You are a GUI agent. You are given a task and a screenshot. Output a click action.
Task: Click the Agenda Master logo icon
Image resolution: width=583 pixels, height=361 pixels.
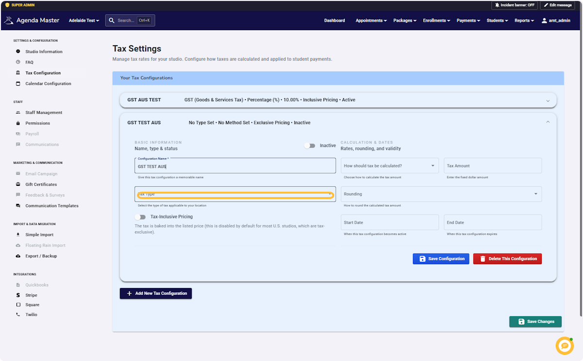[9, 20]
